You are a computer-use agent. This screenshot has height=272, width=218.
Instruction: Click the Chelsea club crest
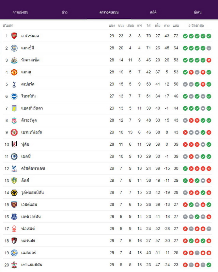14,157
